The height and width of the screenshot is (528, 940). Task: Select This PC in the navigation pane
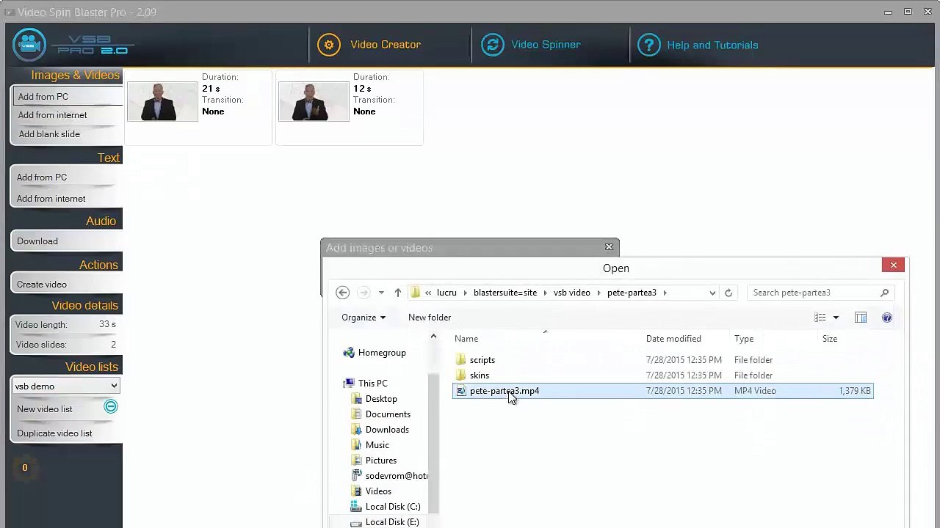coord(373,384)
